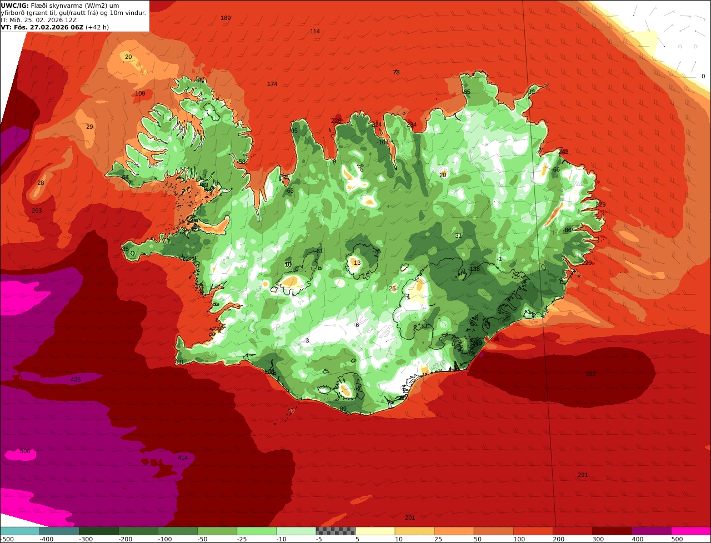
Task: Click the value -86 in eastern Iceland
Action: click(x=567, y=230)
